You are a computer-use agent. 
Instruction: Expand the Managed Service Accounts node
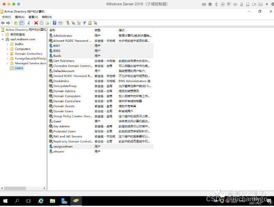pyautogui.click(x=7, y=63)
